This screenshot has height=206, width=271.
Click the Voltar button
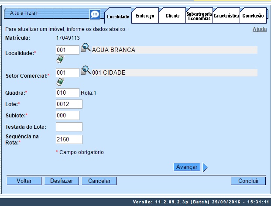click(24, 181)
